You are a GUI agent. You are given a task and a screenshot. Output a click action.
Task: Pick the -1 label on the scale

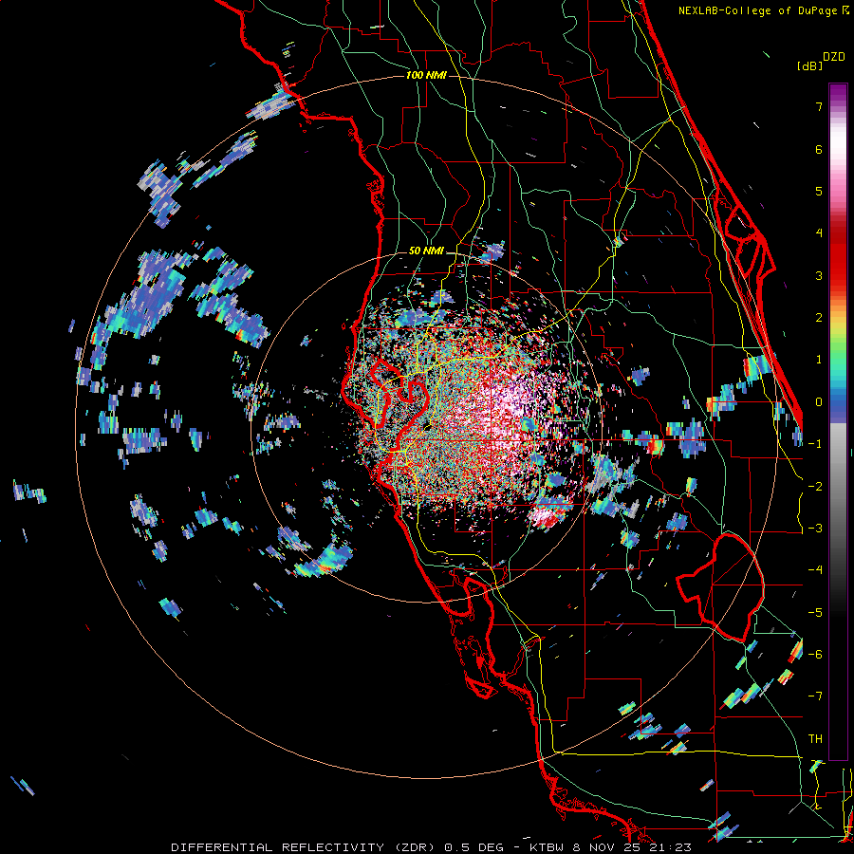coord(815,444)
